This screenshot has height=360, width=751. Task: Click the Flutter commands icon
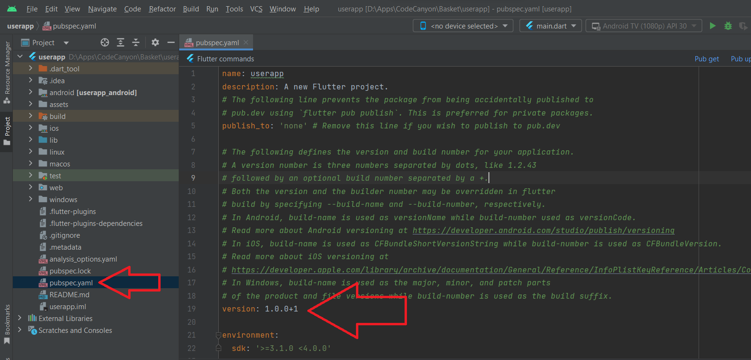click(x=191, y=58)
